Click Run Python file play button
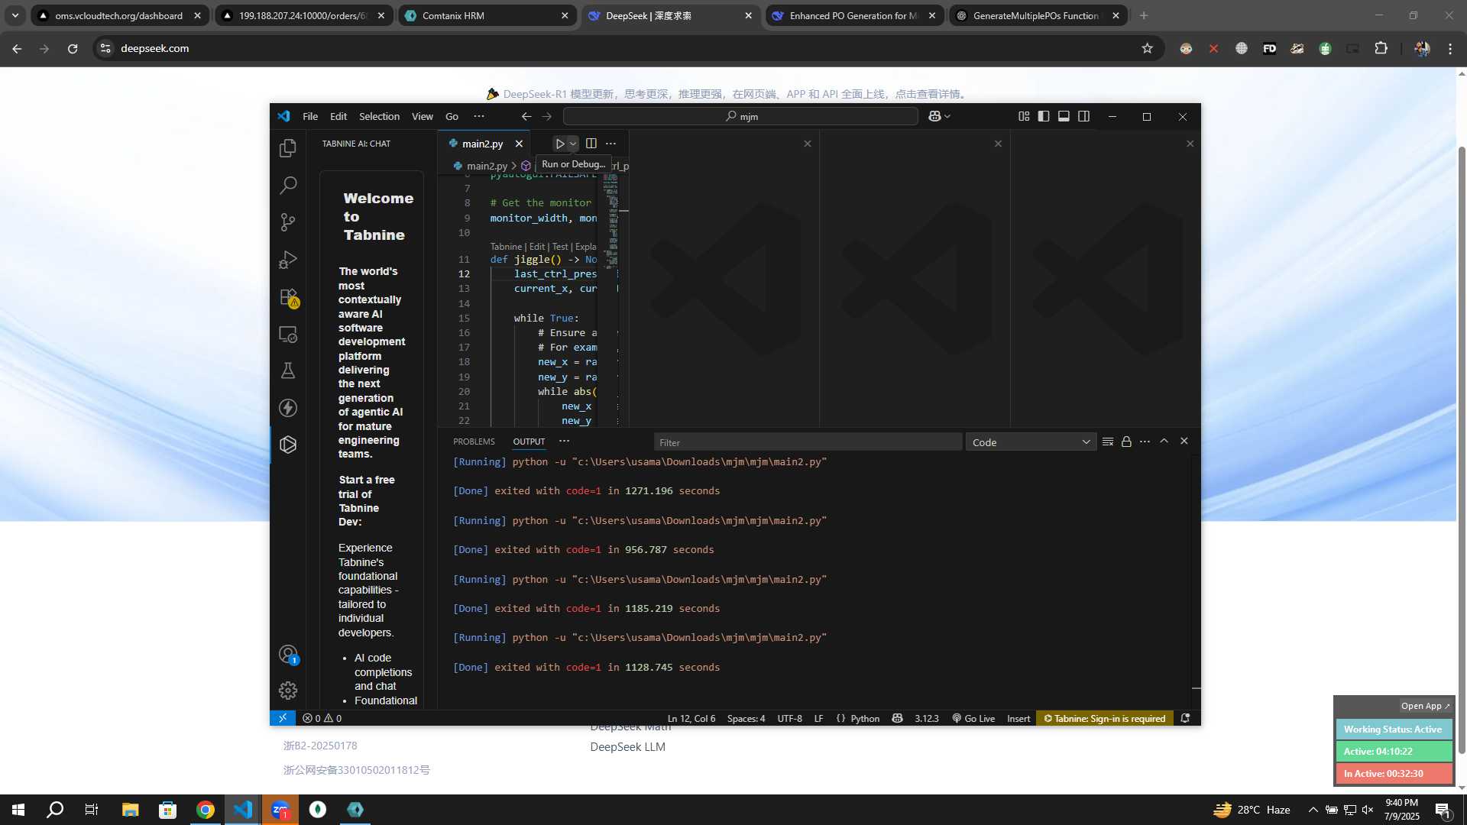This screenshot has height=825, width=1467. coord(560,144)
